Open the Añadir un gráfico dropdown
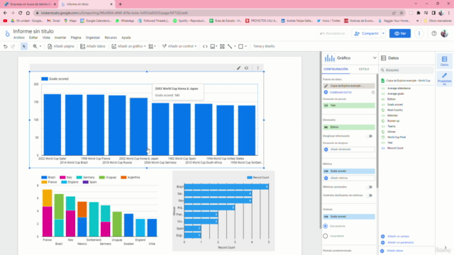This screenshot has height=255, width=454. (x=128, y=46)
